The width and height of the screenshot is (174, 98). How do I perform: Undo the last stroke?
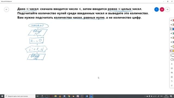pyautogui.click(x=172, y=81)
